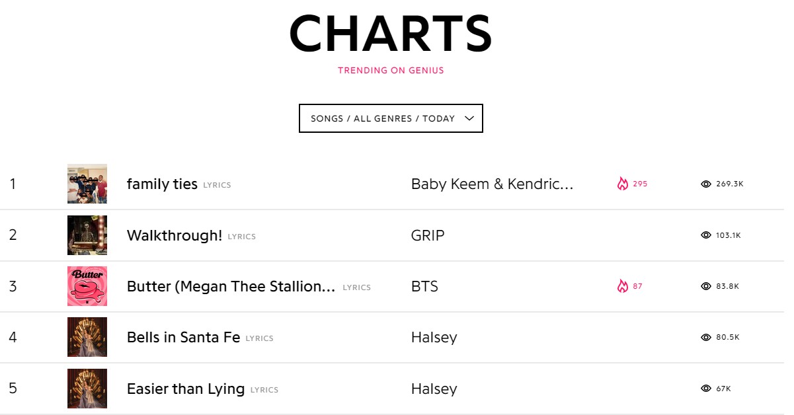
Task: Open Butter (Megan Thee Stallion... song link
Action: click(231, 286)
